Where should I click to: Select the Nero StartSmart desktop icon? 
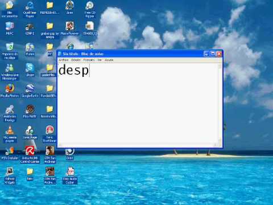pos(49,134)
